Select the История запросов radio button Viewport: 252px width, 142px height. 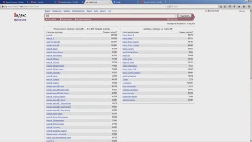pyautogui.click(x=76, y=19)
